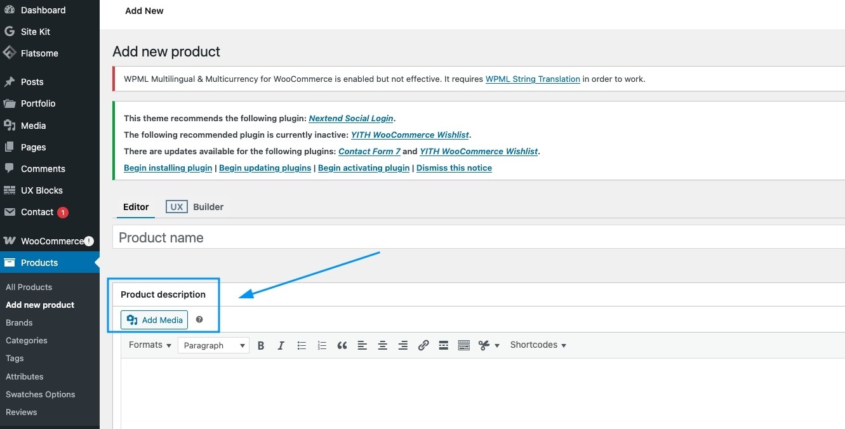845x429 pixels.
Task: Open Categories in Products submenu
Action: 27,340
